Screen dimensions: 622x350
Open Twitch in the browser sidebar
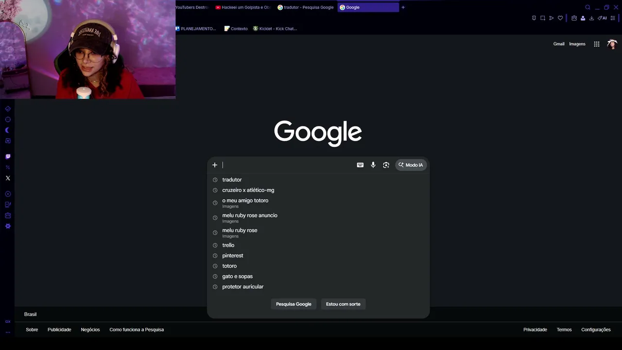tap(8, 157)
